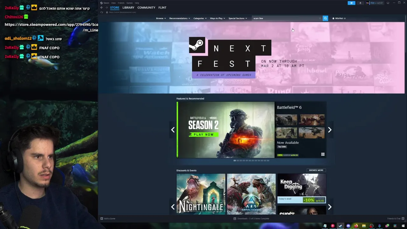
Task: Open the Flint account avatar menu
Action: click(x=375, y=3)
